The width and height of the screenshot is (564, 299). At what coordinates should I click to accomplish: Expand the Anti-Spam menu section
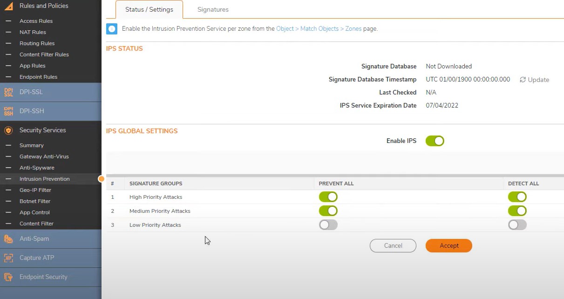(x=34, y=239)
